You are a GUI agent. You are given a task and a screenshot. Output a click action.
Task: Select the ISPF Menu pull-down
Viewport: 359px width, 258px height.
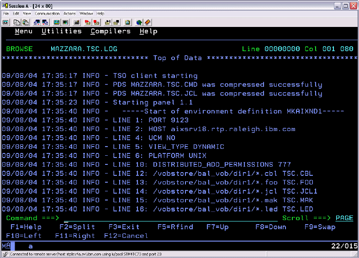coord(24,31)
